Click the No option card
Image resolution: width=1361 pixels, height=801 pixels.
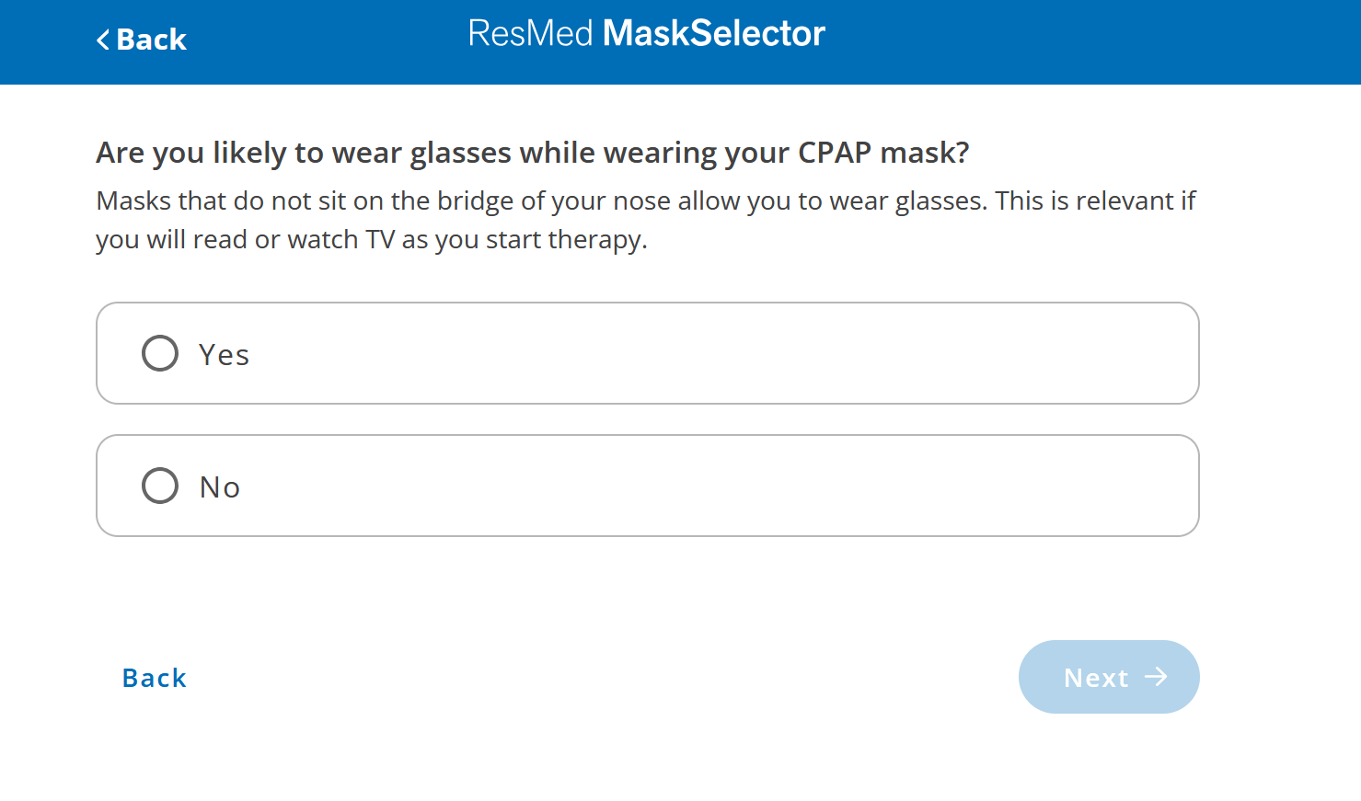[647, 486]
